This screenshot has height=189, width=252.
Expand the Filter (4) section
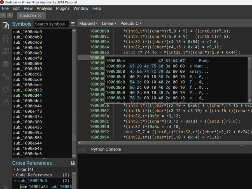tap(15, 169)
